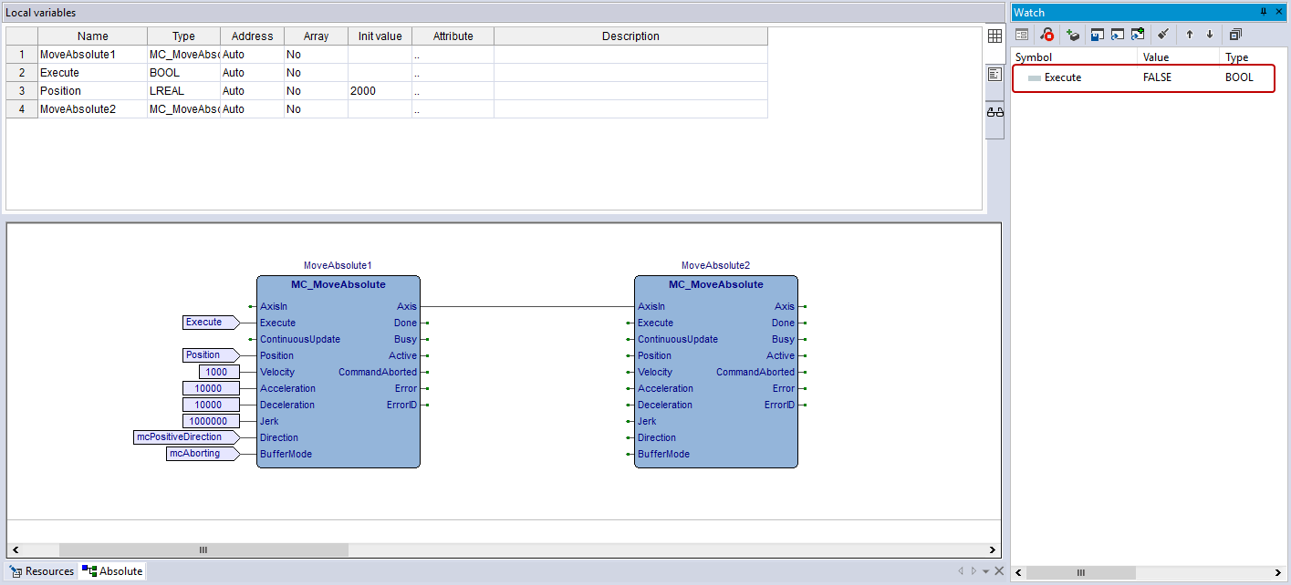Click the Position variable's Init value cell
Screen dimensions: 1291x585
tap(380, 91)
